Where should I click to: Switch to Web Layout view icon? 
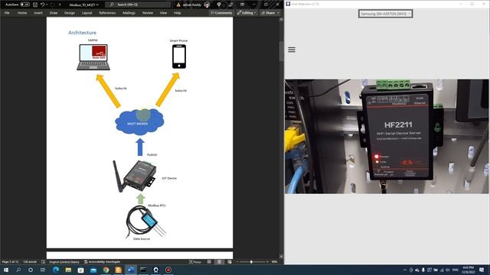(230, 261)
